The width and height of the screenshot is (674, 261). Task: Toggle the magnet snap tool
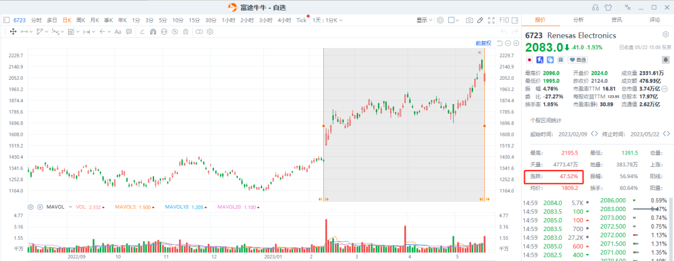(153, 31)
